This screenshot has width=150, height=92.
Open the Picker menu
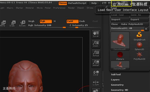pyautogui.click(x=48, y=8)
